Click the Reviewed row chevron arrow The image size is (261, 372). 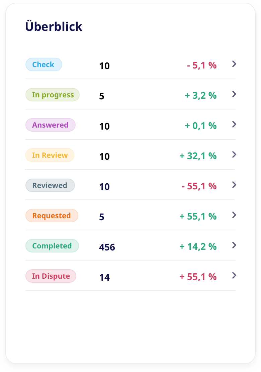pos(234,185)
